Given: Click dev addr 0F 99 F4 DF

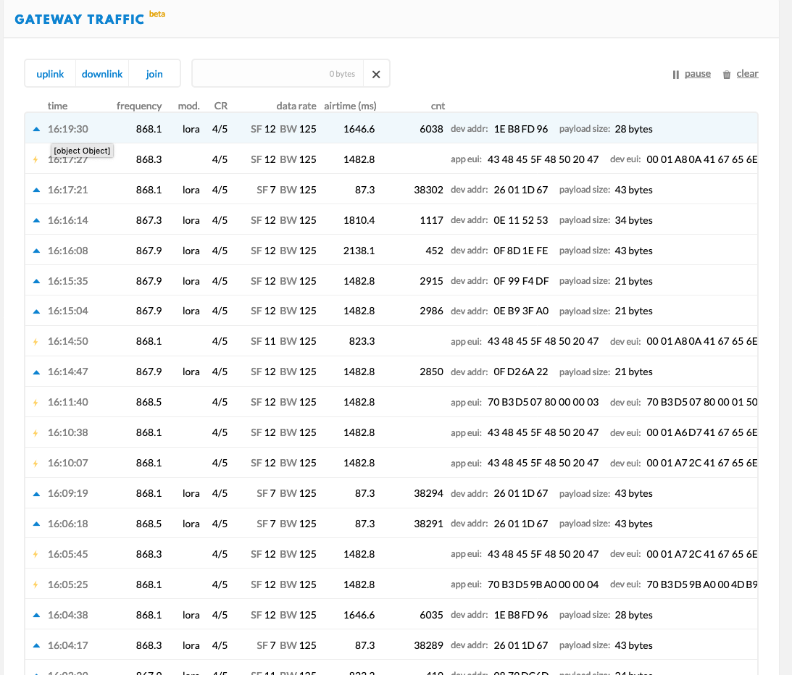Looking at the screenshot, I should pos(521,281).
